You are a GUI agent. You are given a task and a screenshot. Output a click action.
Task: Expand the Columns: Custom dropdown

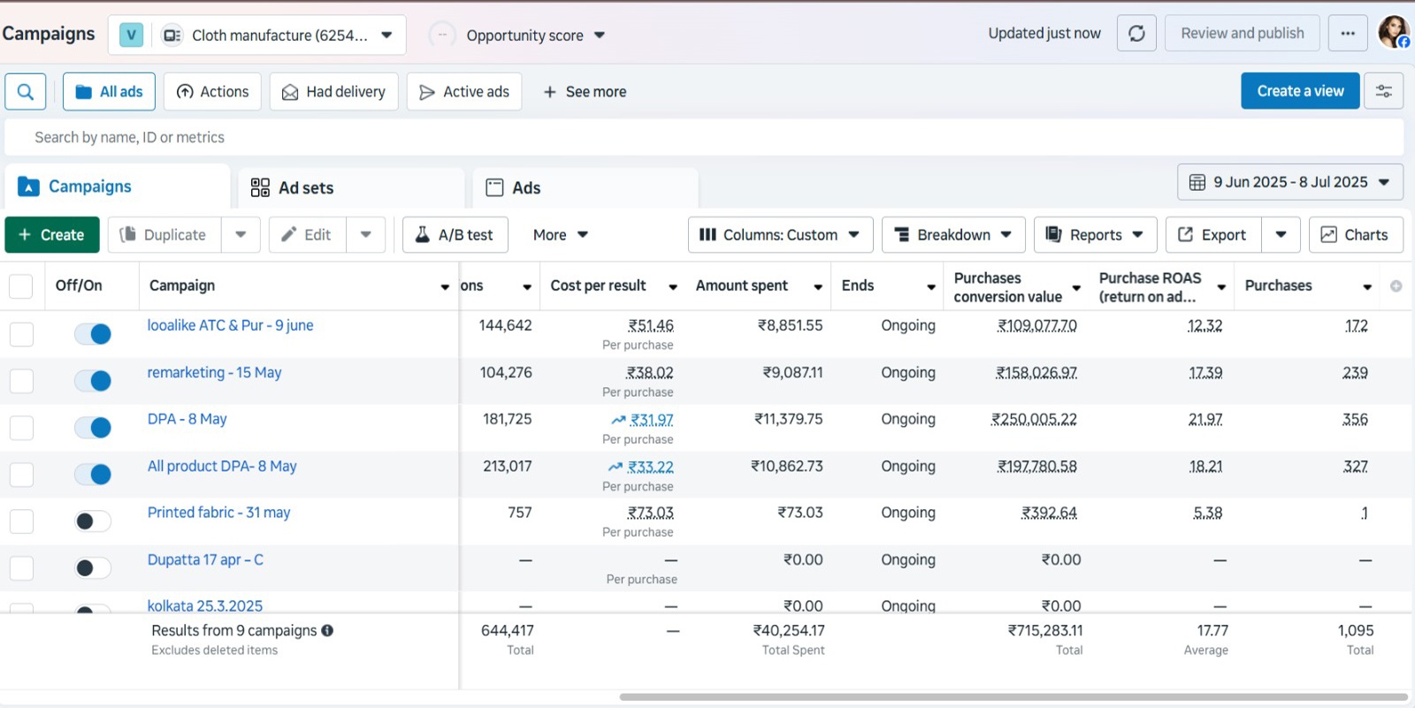(780, 235)
